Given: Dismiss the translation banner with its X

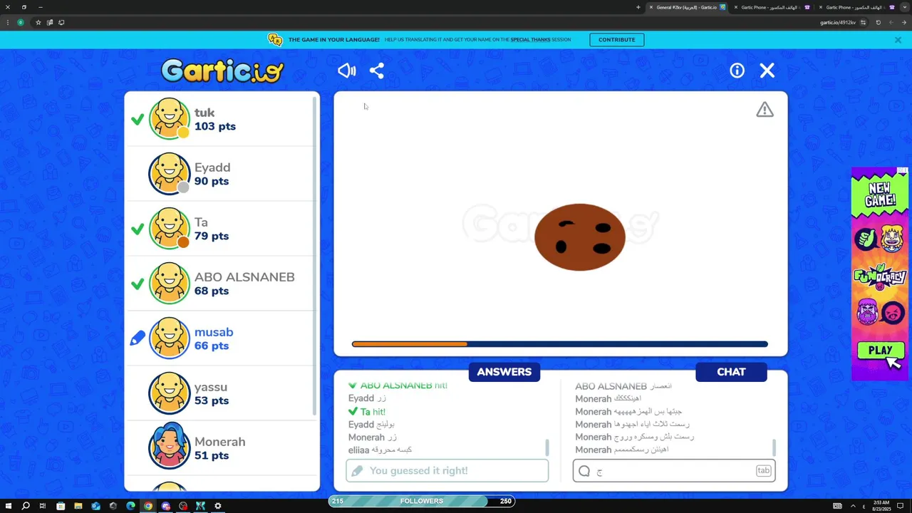Looking at the screenshot, I should 898,40.
